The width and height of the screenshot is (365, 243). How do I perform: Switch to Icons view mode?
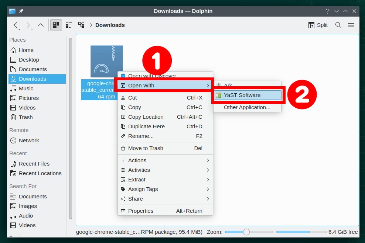tap(56, 25)
